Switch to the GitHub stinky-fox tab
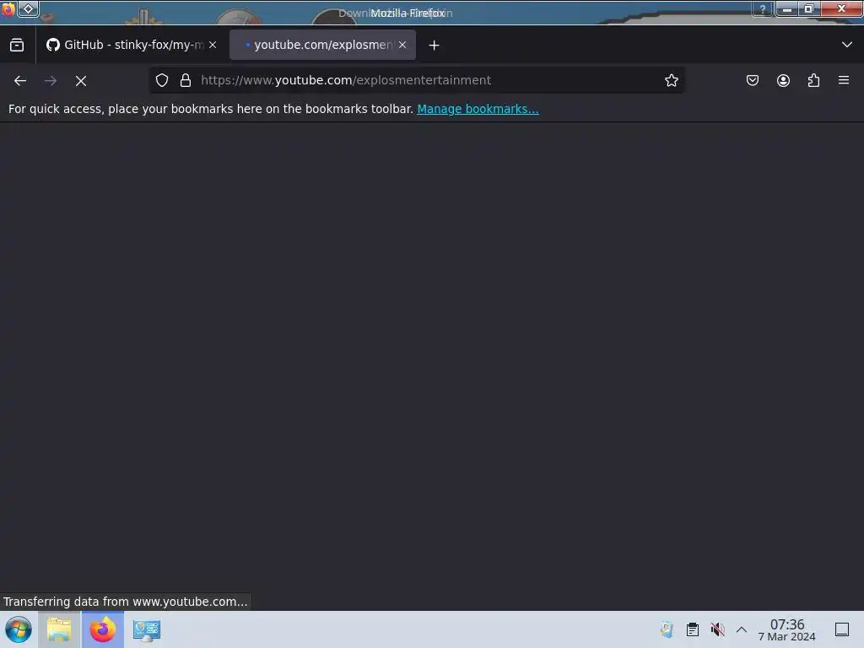Viewport: 864px width, 648px height. (131, 46)
